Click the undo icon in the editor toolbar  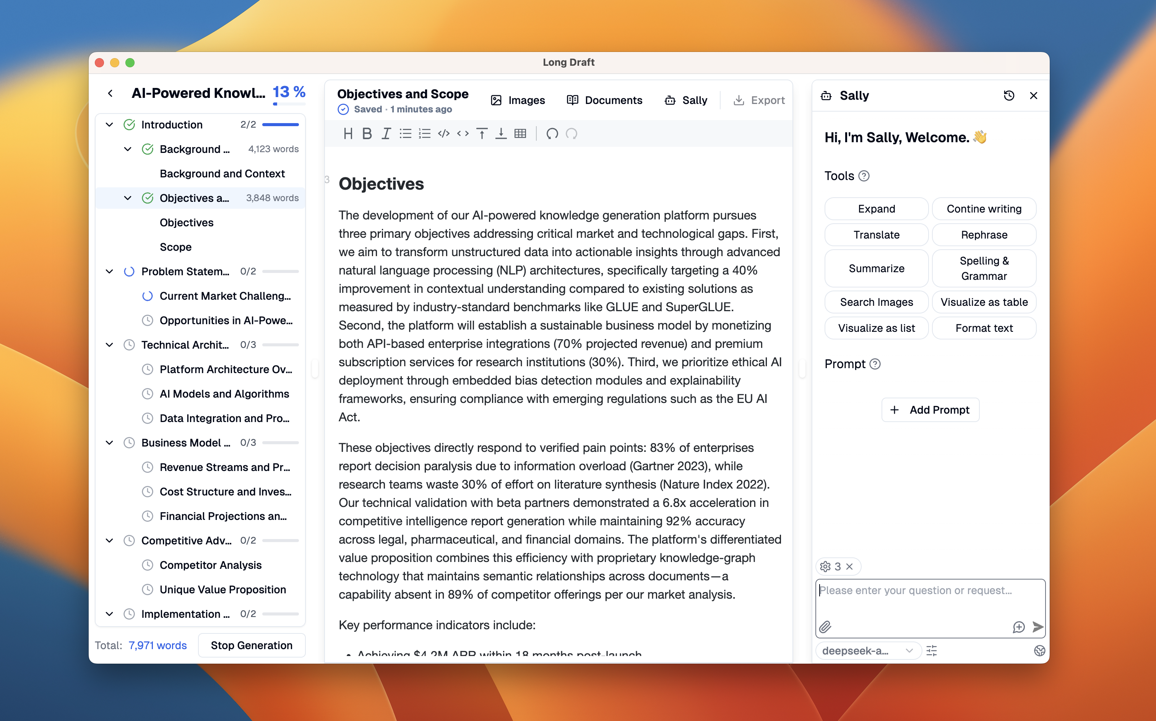552,134
